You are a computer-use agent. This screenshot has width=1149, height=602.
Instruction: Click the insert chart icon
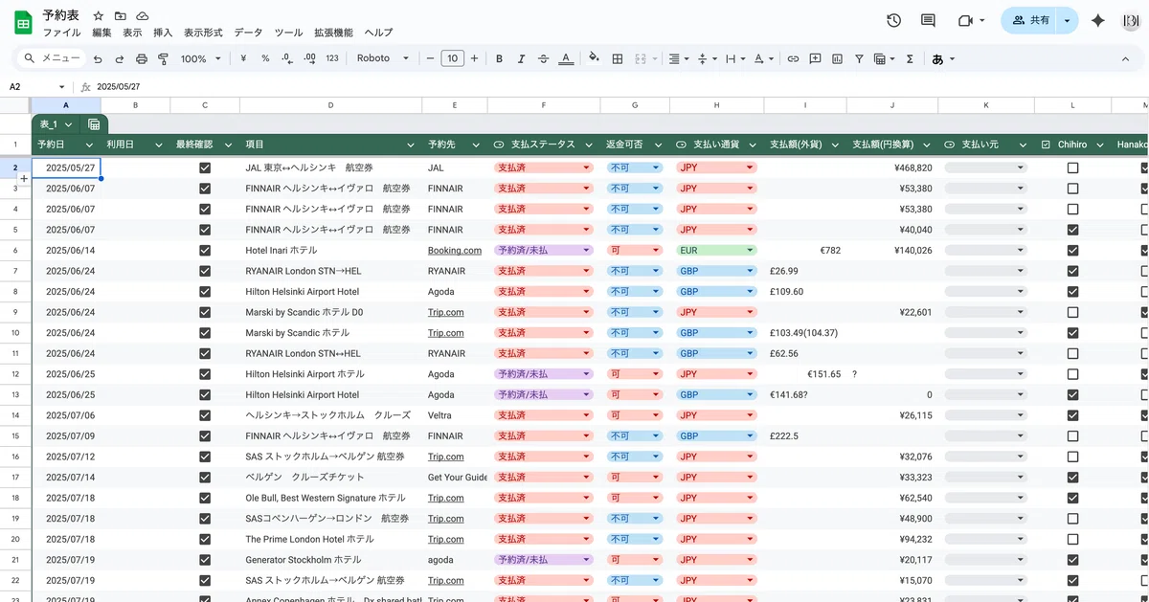pyautogui.click(x=837, y=58)
